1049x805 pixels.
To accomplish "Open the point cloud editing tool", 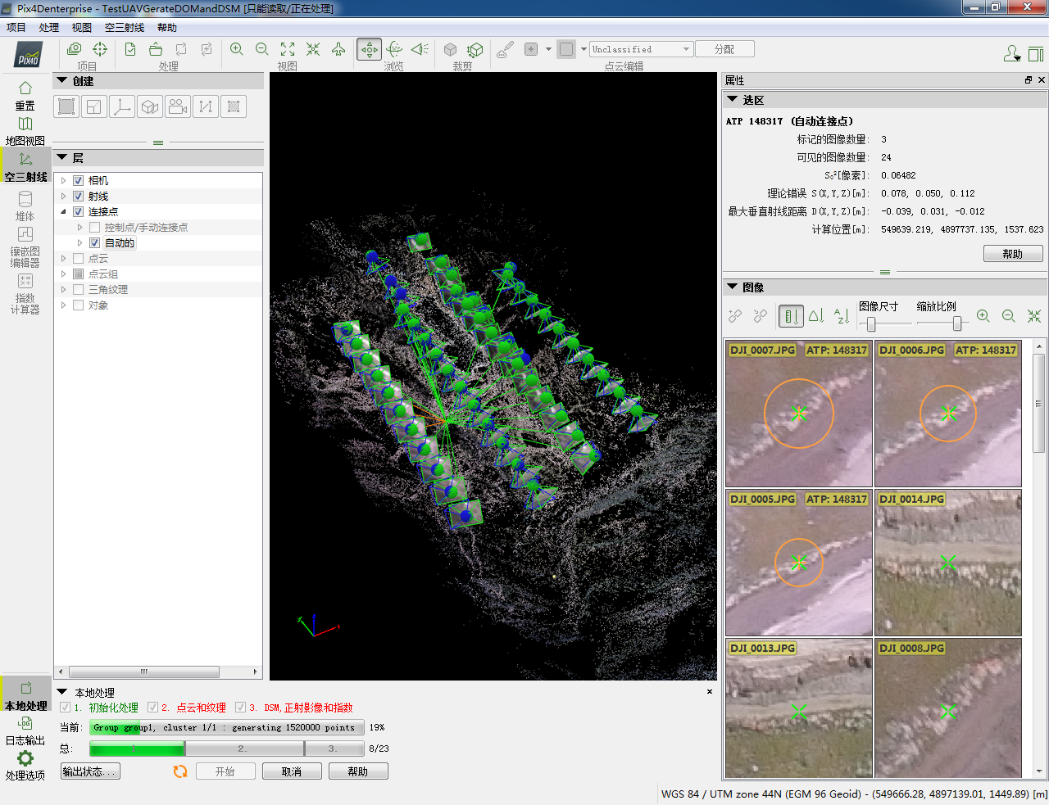I will (504, 49).
